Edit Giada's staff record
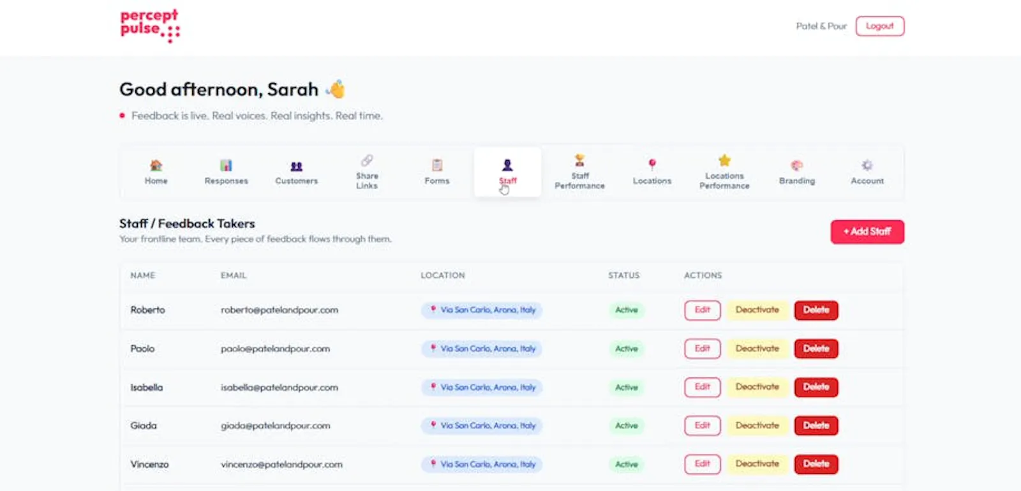The image size is (1021, 491). pyautogui.click(x=703, y=426)
